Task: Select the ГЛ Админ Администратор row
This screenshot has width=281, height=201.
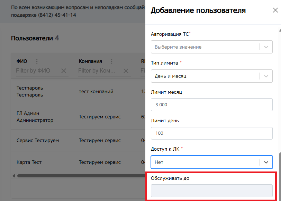Action: coord(78,117)
